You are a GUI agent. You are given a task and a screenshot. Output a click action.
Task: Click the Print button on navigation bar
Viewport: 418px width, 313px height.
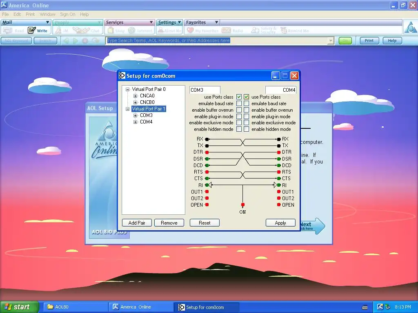pyautogui.click(x=369, y=41)
